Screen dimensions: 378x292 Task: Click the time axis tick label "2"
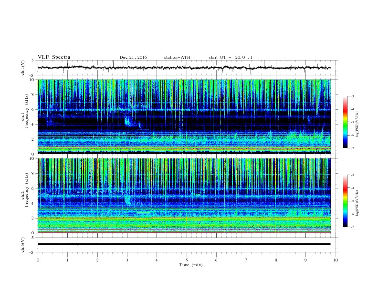click(x=97, y=260)
